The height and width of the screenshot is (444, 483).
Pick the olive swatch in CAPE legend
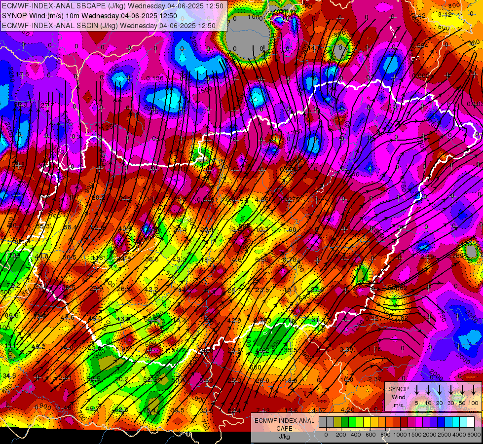coord(337,422)
